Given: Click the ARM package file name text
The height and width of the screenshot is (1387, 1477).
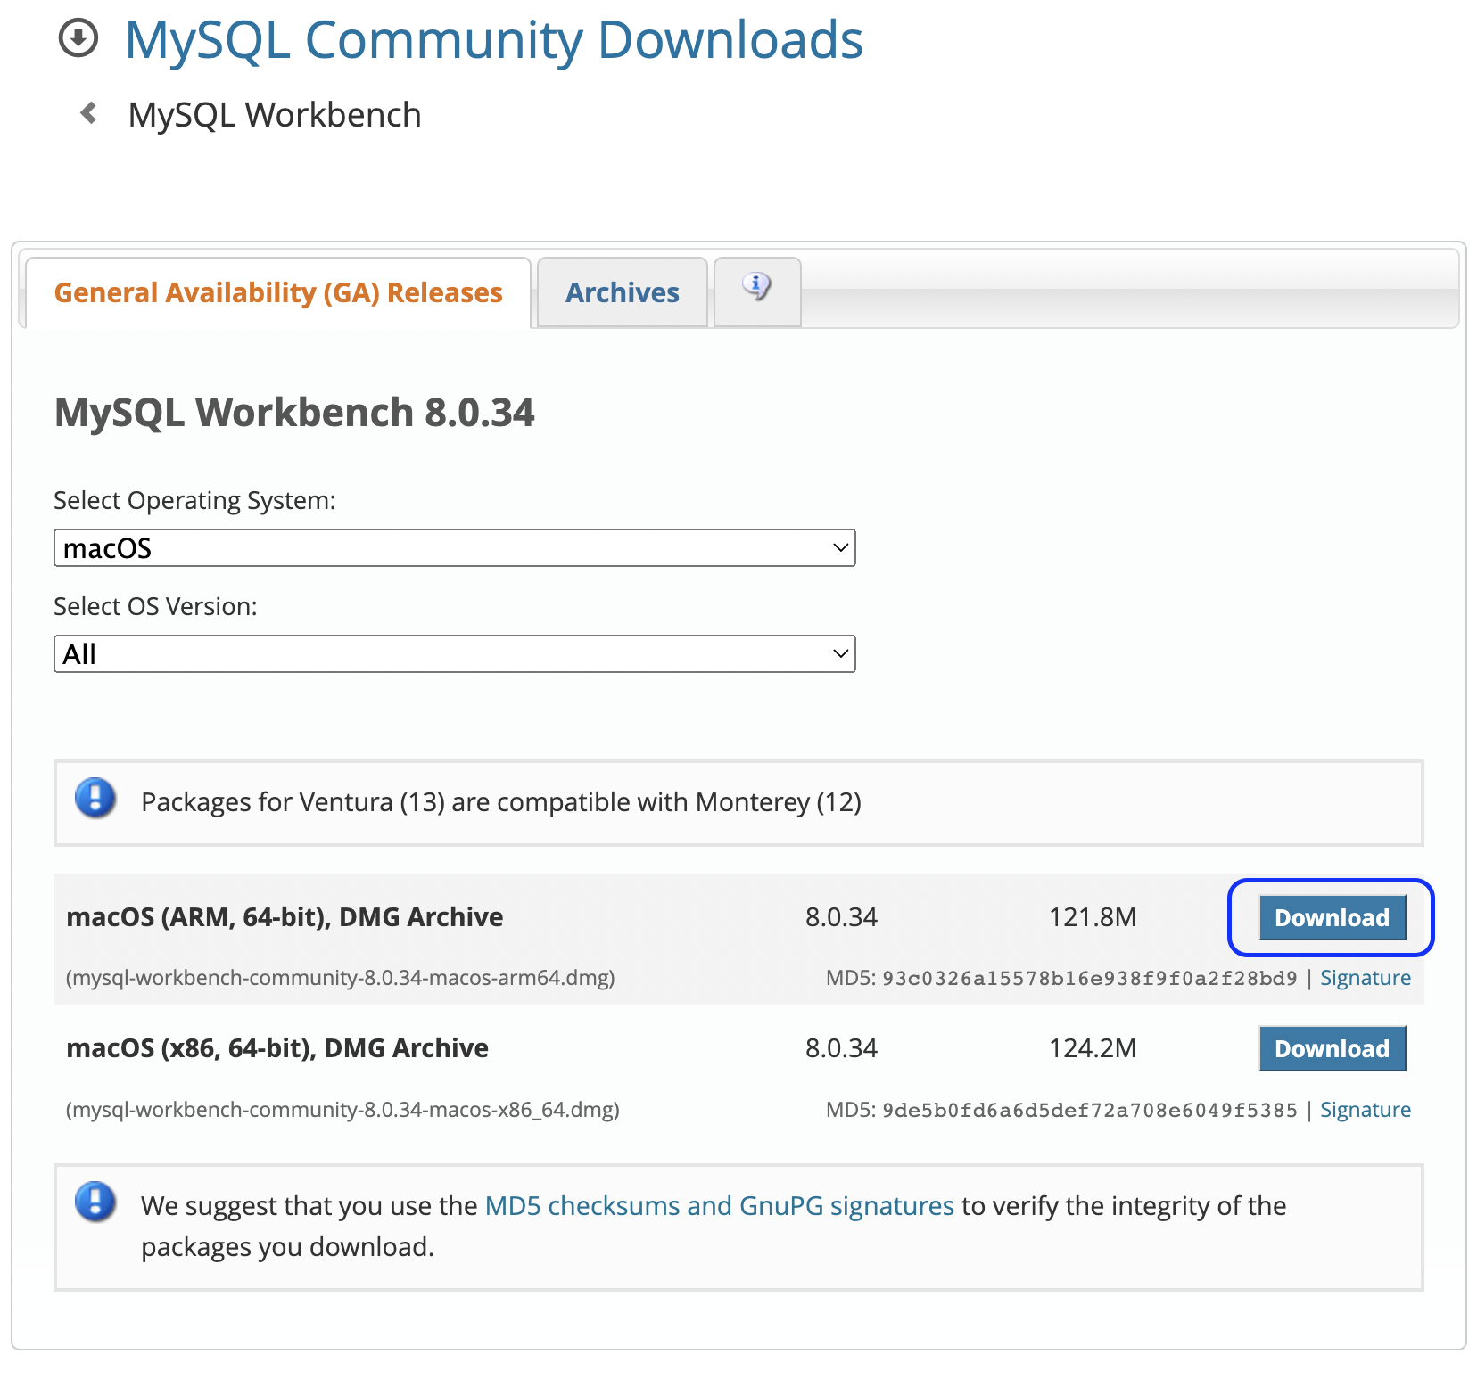Looking at the screenshot, I should pos(339,977).
